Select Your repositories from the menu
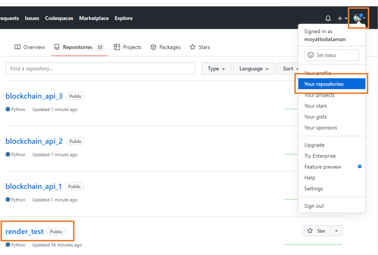 tap(331, 84)
